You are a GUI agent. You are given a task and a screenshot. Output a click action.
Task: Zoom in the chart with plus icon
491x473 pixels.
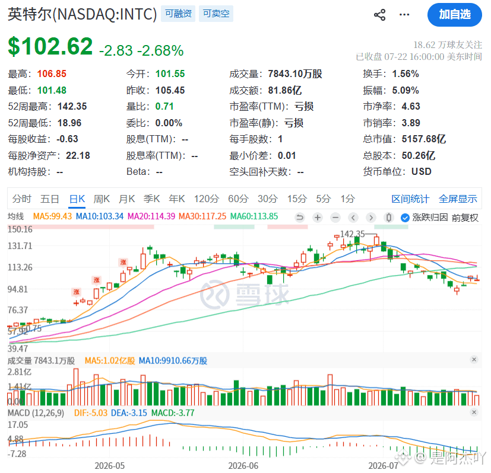click(318, 218)
